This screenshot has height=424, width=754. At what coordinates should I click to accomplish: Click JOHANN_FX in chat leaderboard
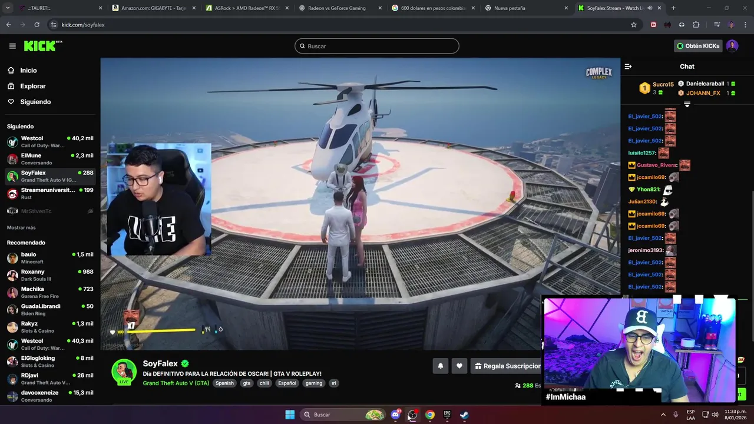(703, 93)
